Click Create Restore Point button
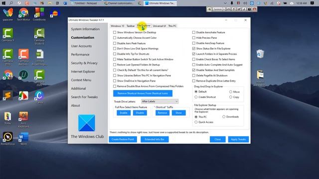Viewport: 319px width, 179px height. (x=123, y=139)
